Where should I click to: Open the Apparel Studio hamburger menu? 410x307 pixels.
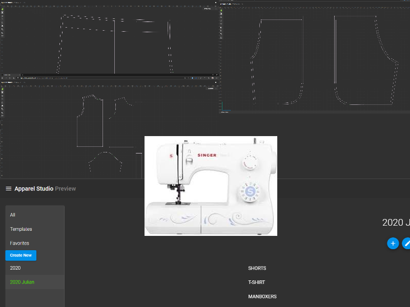coord(8,188)
